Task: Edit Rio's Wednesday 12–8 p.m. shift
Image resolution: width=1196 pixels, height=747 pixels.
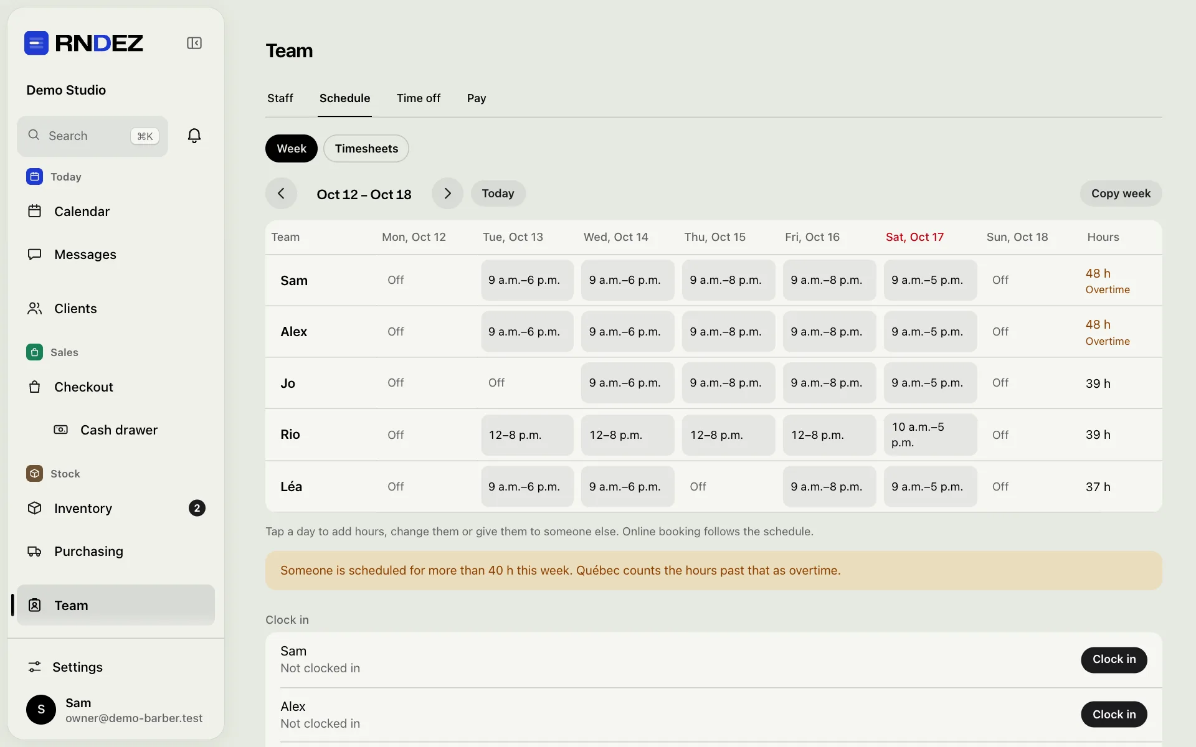Action: pos(628,435)
